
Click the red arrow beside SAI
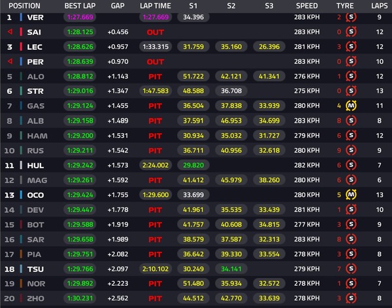(10, 32)
